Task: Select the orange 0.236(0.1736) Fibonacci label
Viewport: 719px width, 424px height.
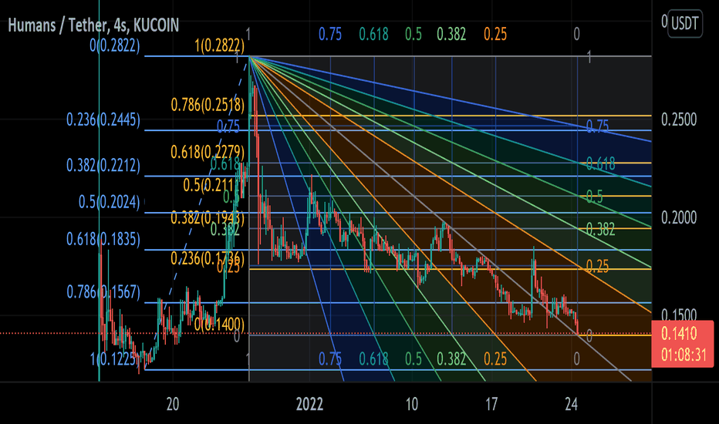Action: [x=208, y=258]
